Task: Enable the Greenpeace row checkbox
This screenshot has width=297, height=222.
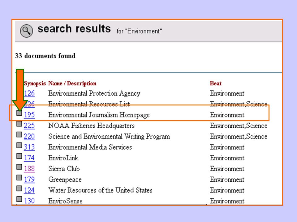Action: tap(19, 178)
